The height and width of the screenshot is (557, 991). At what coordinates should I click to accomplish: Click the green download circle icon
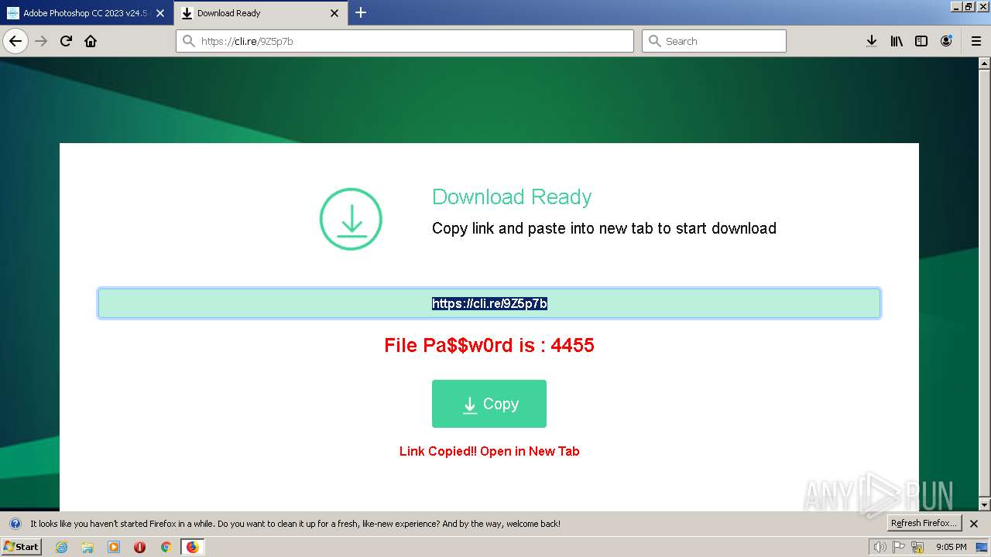click(x=351, y=219)
